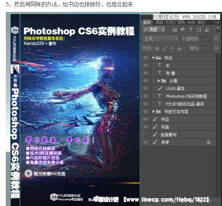
Task: Click the 填充 100% value field
Action: click(x=207, y=48)
